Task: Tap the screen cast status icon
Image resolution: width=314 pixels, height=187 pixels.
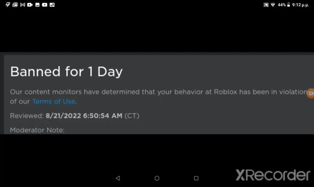Action: click(266, 5)
